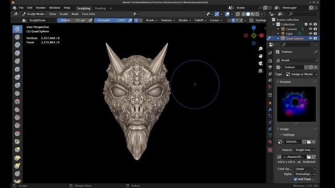Select the Draw Sharp brush in toolbar

(17, 37)
